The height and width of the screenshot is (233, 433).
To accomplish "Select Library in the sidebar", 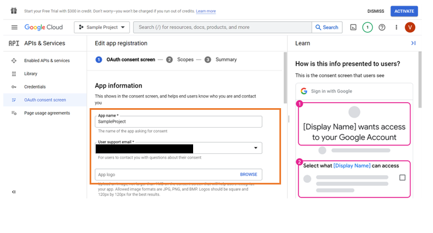I will 31,74.
